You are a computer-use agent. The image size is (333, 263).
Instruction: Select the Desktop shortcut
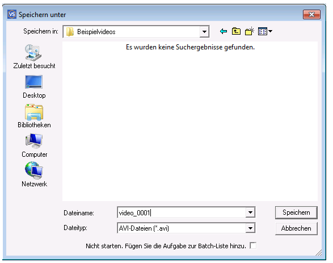click(x=34, y=87)
